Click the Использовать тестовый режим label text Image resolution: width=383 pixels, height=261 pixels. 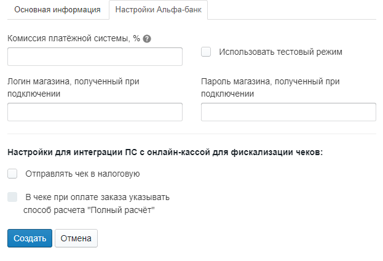(x=280, y=52)
